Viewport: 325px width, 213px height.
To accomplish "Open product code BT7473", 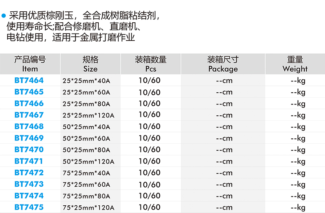I will 29,184.
